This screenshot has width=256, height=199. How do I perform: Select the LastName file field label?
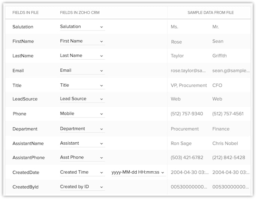23,56
